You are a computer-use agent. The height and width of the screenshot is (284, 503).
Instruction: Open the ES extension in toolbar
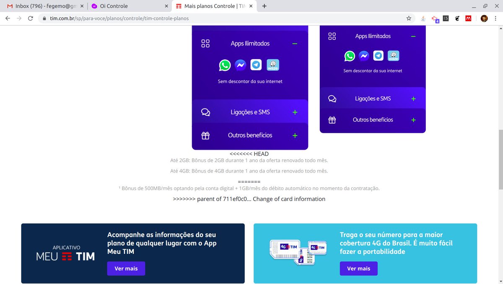[x=446, y=18]
